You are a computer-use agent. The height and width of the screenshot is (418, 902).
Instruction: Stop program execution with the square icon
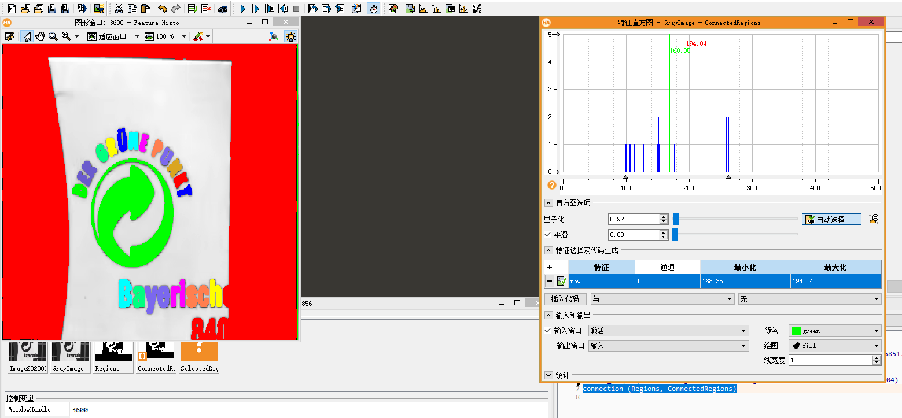296,9
